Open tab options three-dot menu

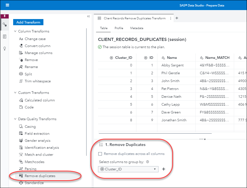[x=171, y=18]
